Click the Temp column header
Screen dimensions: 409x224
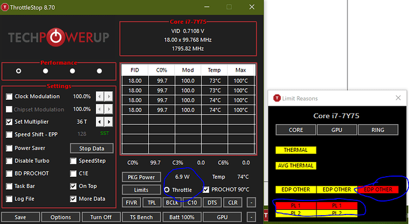click(214, 70)
